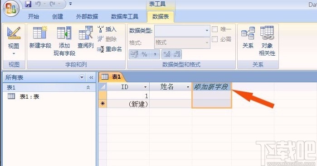Viewport: 317px width, 166px height.
Task: Select the 数据表 ribbon tab
Action: [x=161, y=17]
